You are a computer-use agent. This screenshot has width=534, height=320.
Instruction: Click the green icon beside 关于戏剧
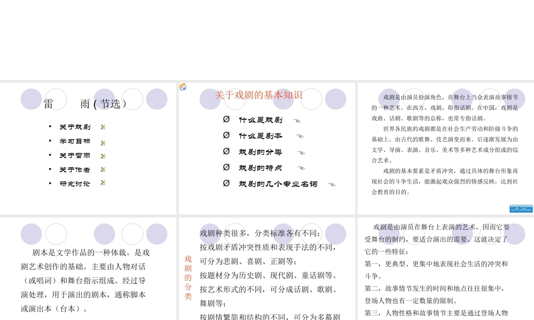tap(103, 127)
